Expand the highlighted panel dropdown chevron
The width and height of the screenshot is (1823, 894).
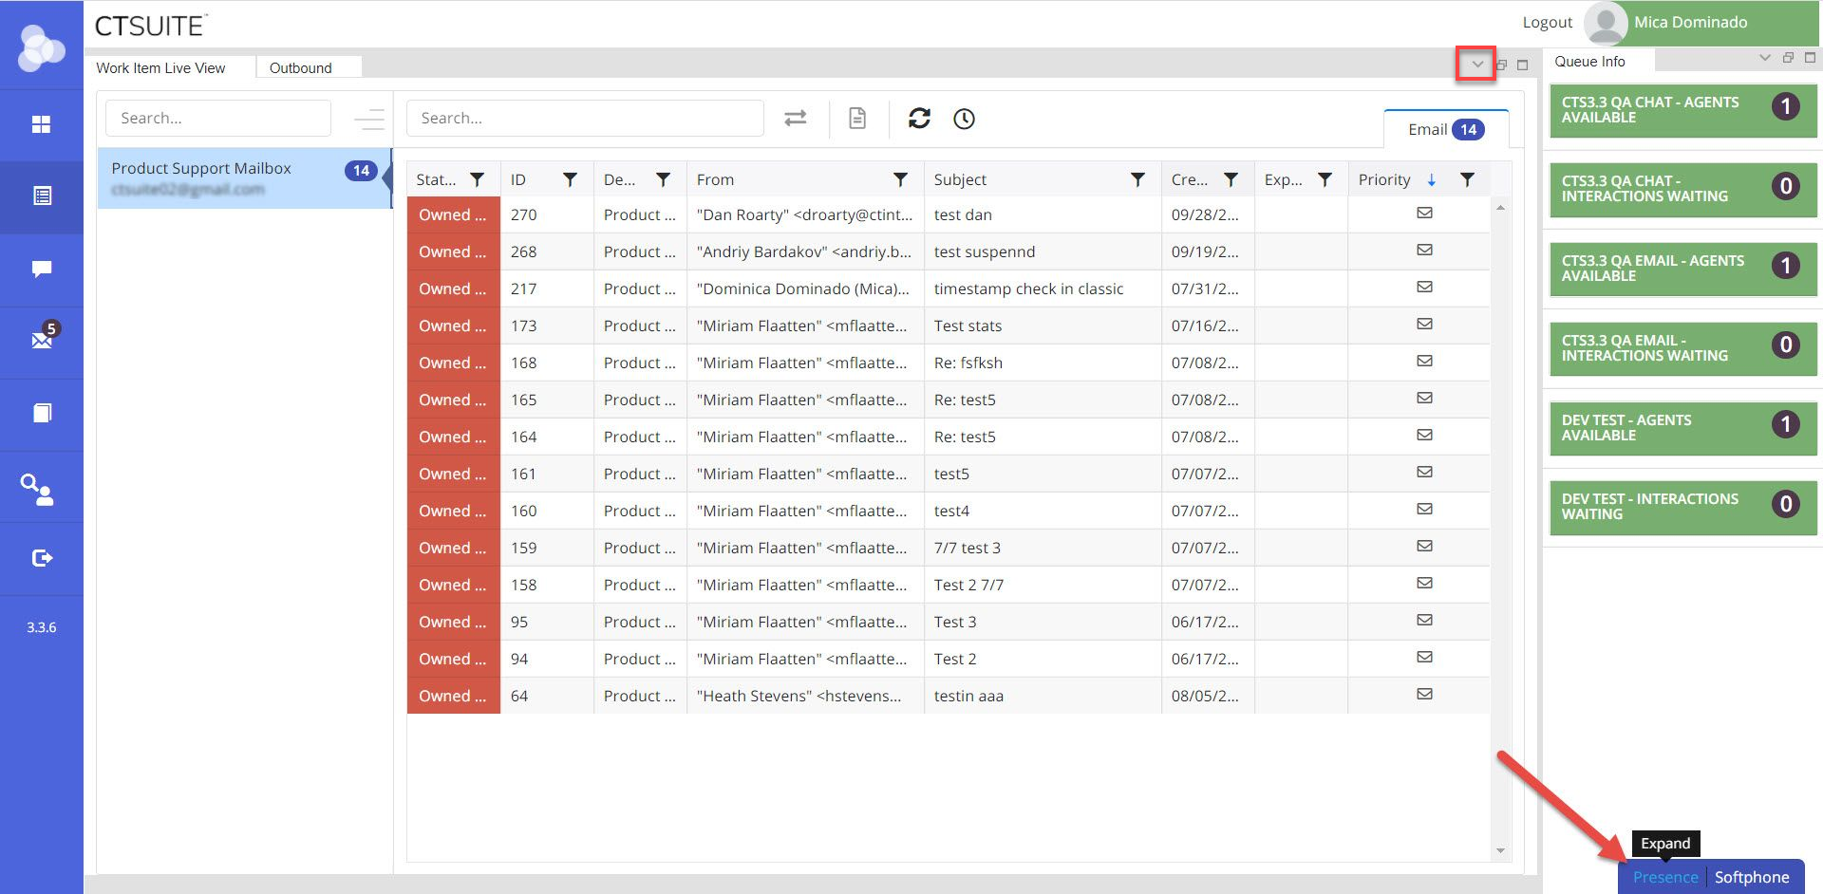click(1476, 65)
